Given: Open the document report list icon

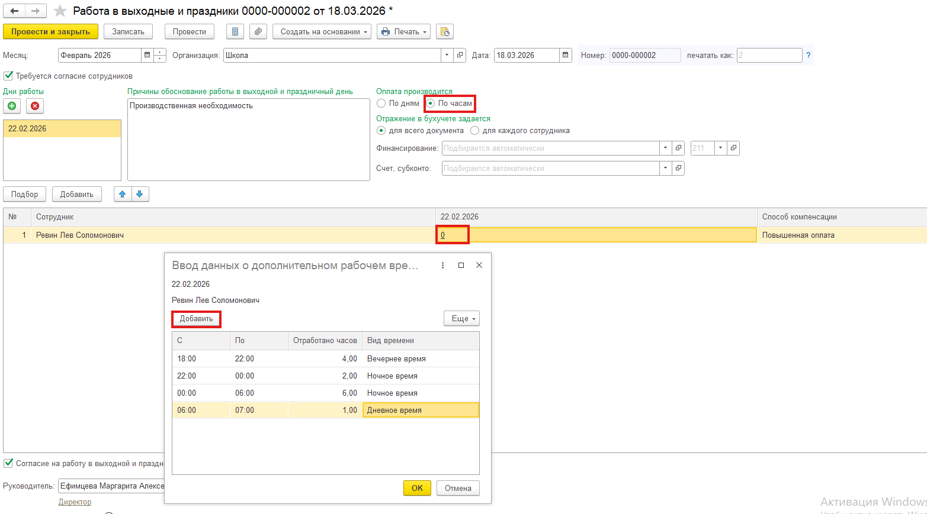Looking at the screenshot, I should [235, 31].
